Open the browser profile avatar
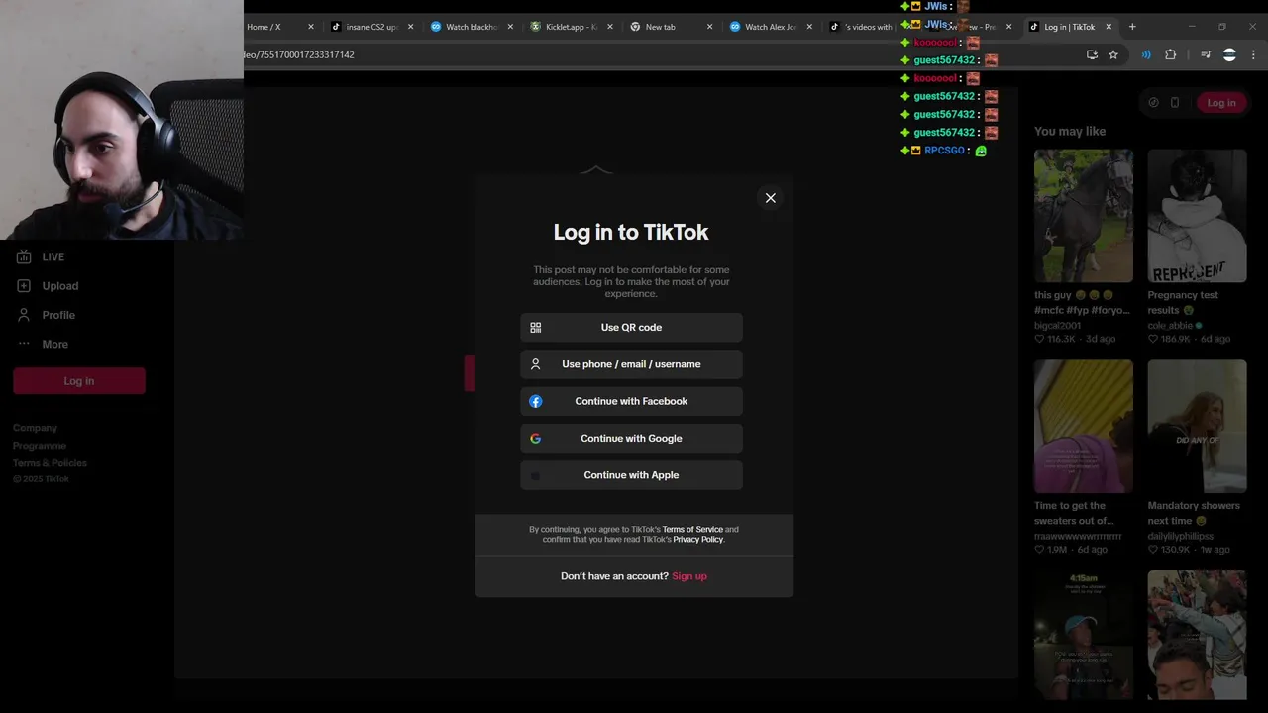1268x713 pixels. (x=1229, y=55)
